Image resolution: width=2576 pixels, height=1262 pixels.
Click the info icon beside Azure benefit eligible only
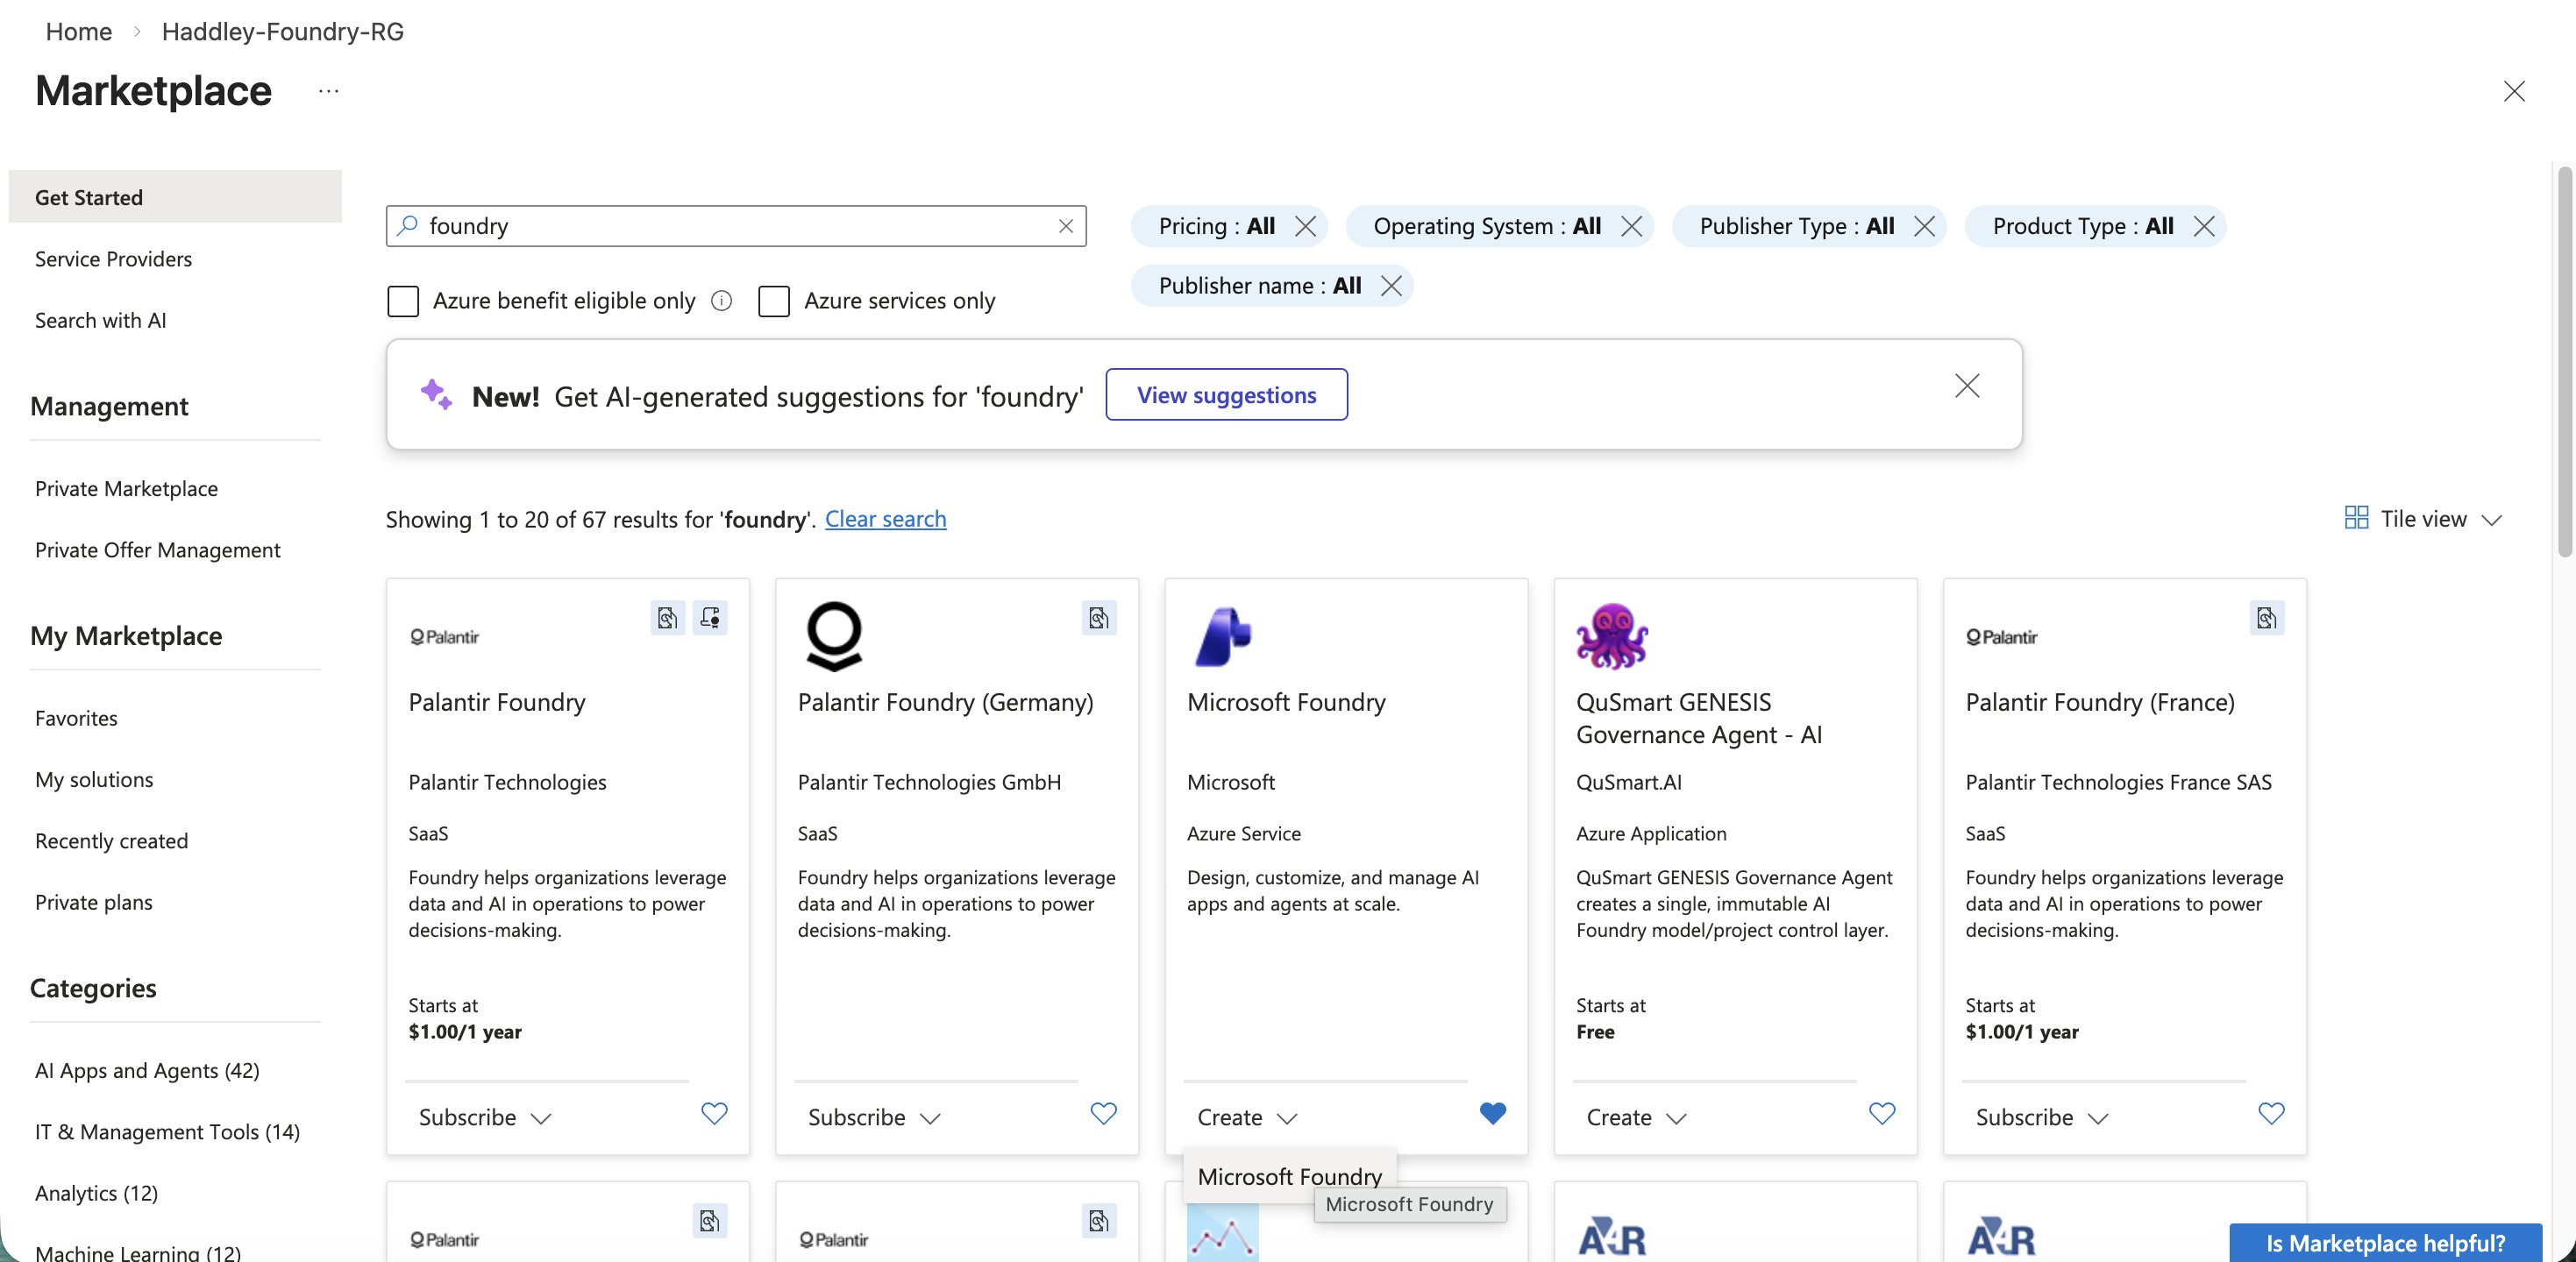tap(722, 301)
